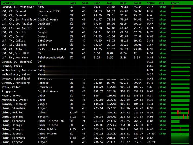
Task: Open short chart for Quanzhou CN2 row
Action: pos(175,122)
